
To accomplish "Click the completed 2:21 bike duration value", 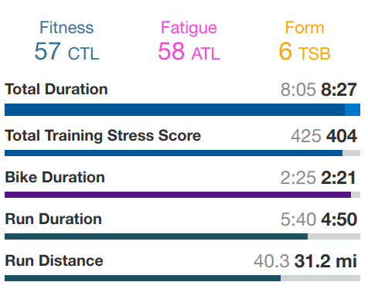I will pos(339,178).
